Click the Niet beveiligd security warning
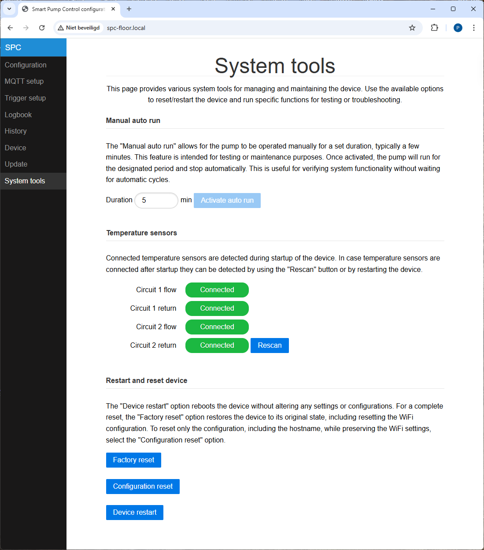This screenshot has height=550, width=484. (79, 28)
